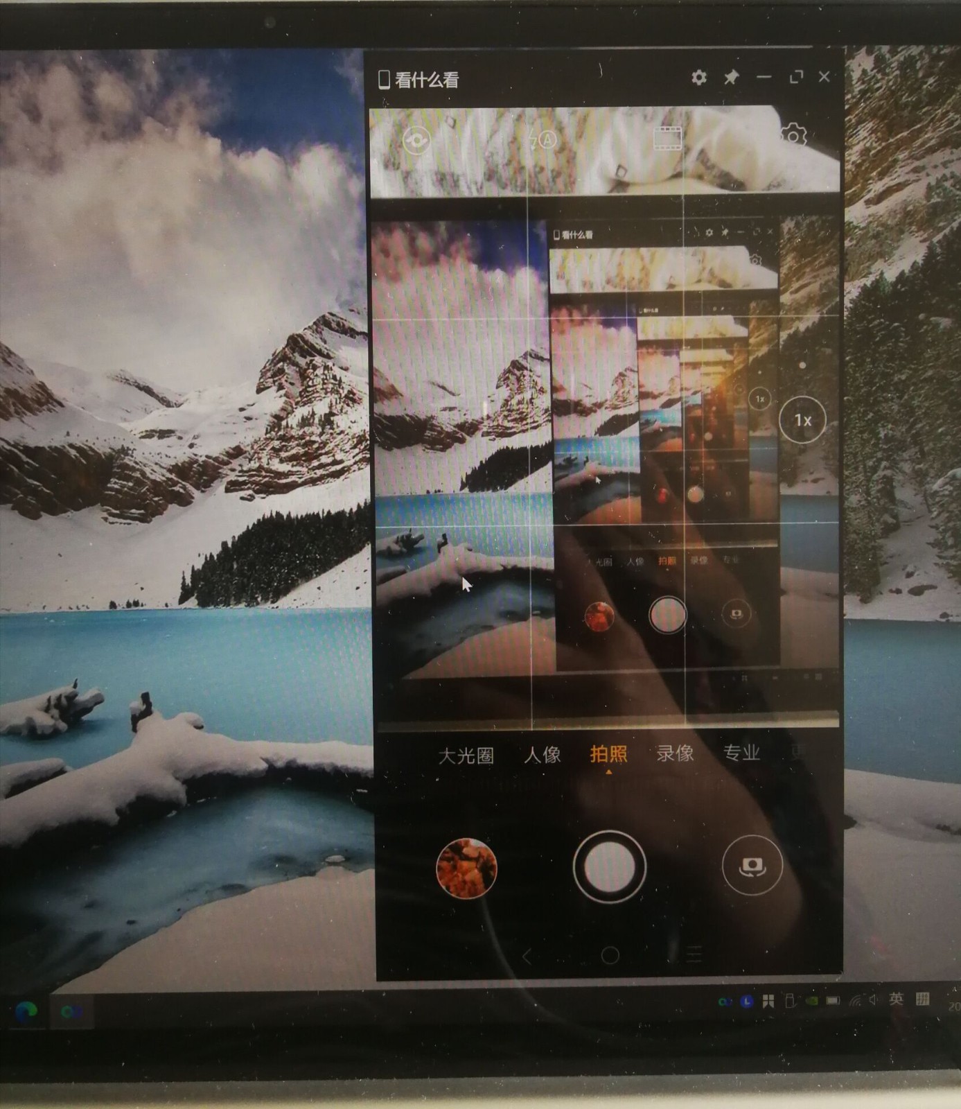Open the round gallery thumbnail

(466, 868)
